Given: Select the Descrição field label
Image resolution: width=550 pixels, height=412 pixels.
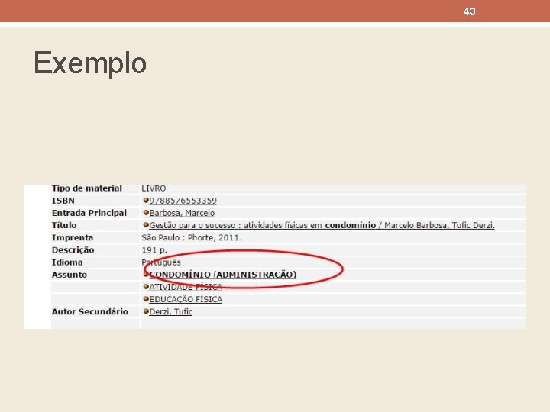Looking at the screenshot, I should point(73,250).
